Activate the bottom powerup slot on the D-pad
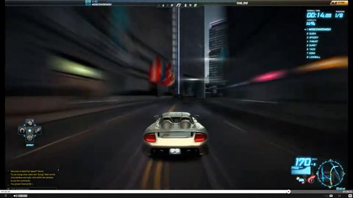353x198 pixels. 29,138
